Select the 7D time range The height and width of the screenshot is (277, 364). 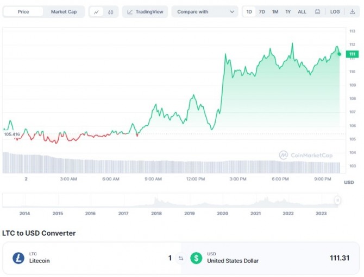262,11
